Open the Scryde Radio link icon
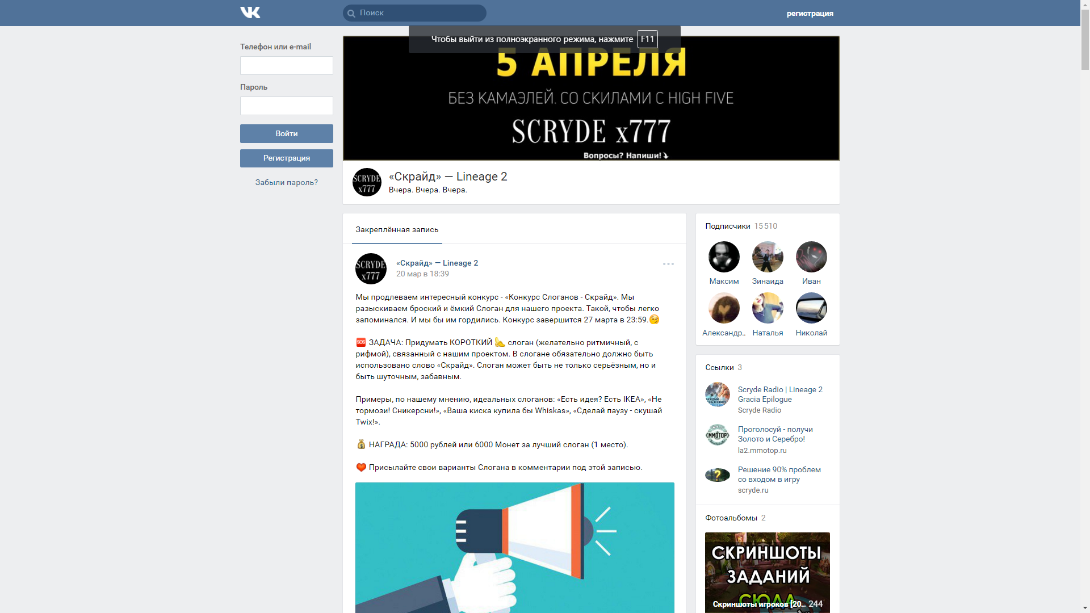Screen dimensions: 1090x613 point(718,394)
